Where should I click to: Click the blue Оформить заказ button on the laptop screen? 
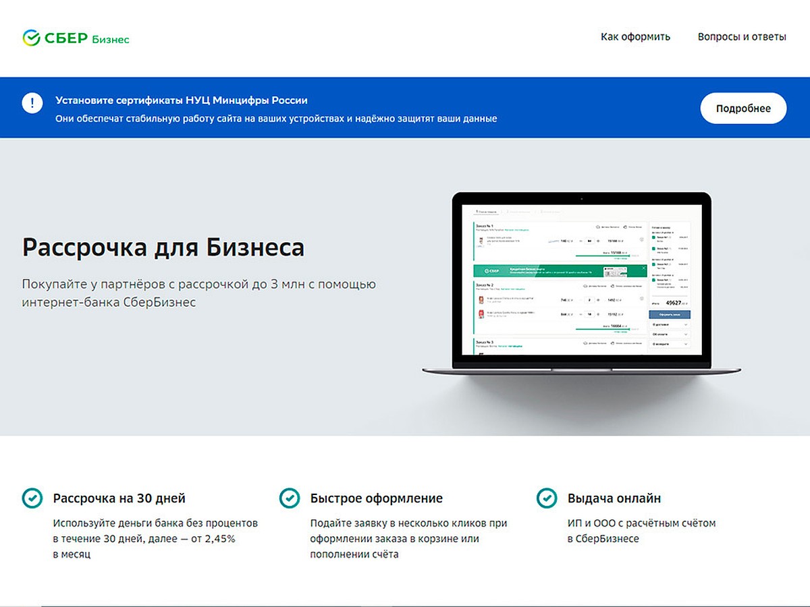pos(670,314)
